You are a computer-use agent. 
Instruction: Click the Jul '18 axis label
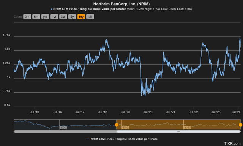[x=103, y=112]
